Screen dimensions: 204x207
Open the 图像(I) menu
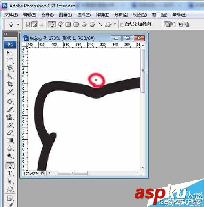[47, 15]
